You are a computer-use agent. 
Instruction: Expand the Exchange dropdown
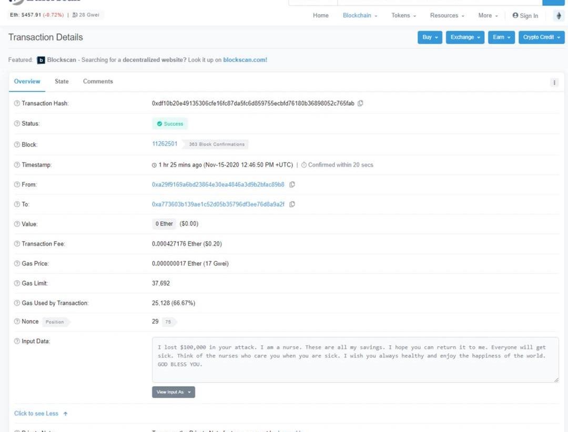[x=465, y=37]
